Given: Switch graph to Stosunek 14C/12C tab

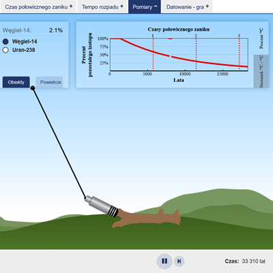Looking at the screenshot, I should pos(261,71).
